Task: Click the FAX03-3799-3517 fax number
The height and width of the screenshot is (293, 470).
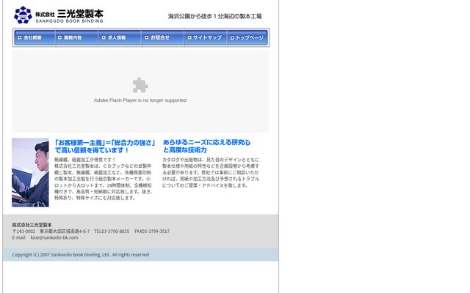Action: tap(152, 231)
